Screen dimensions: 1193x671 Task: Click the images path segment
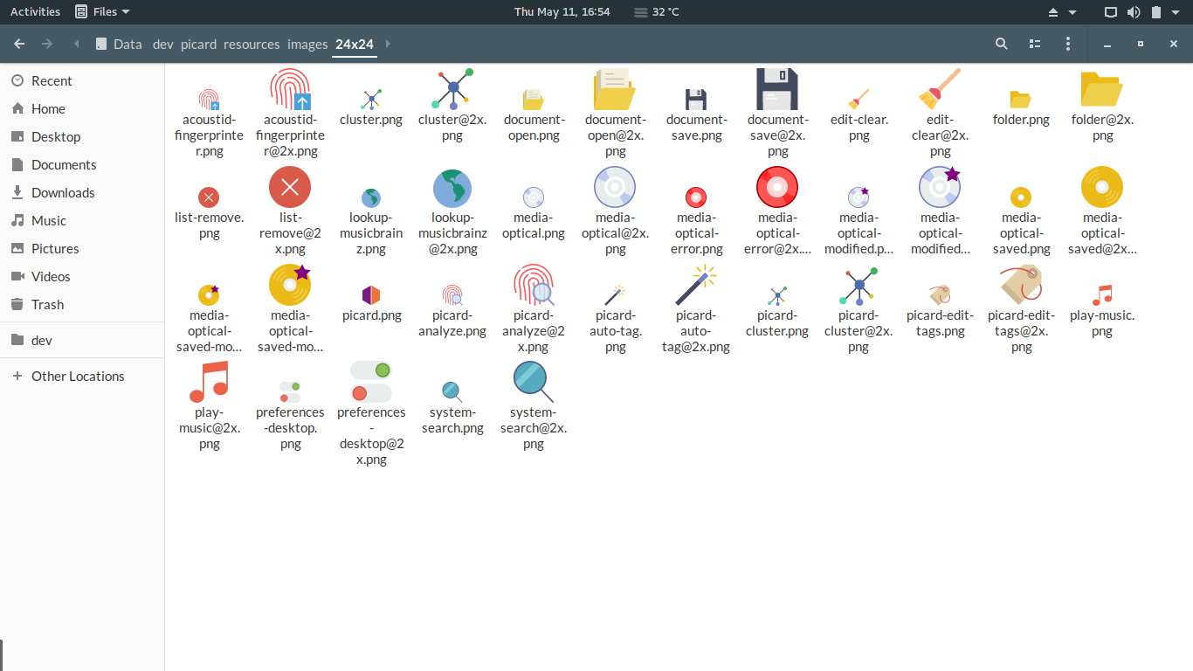[307, 44]
